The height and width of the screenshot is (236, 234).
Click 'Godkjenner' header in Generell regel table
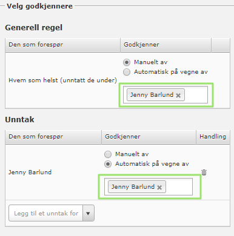tap(141, 45)
